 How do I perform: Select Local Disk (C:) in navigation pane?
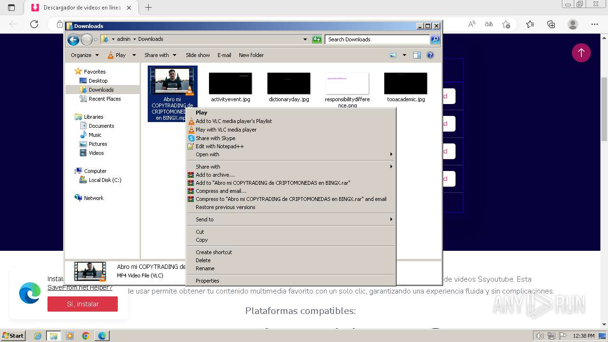[104, 180]
